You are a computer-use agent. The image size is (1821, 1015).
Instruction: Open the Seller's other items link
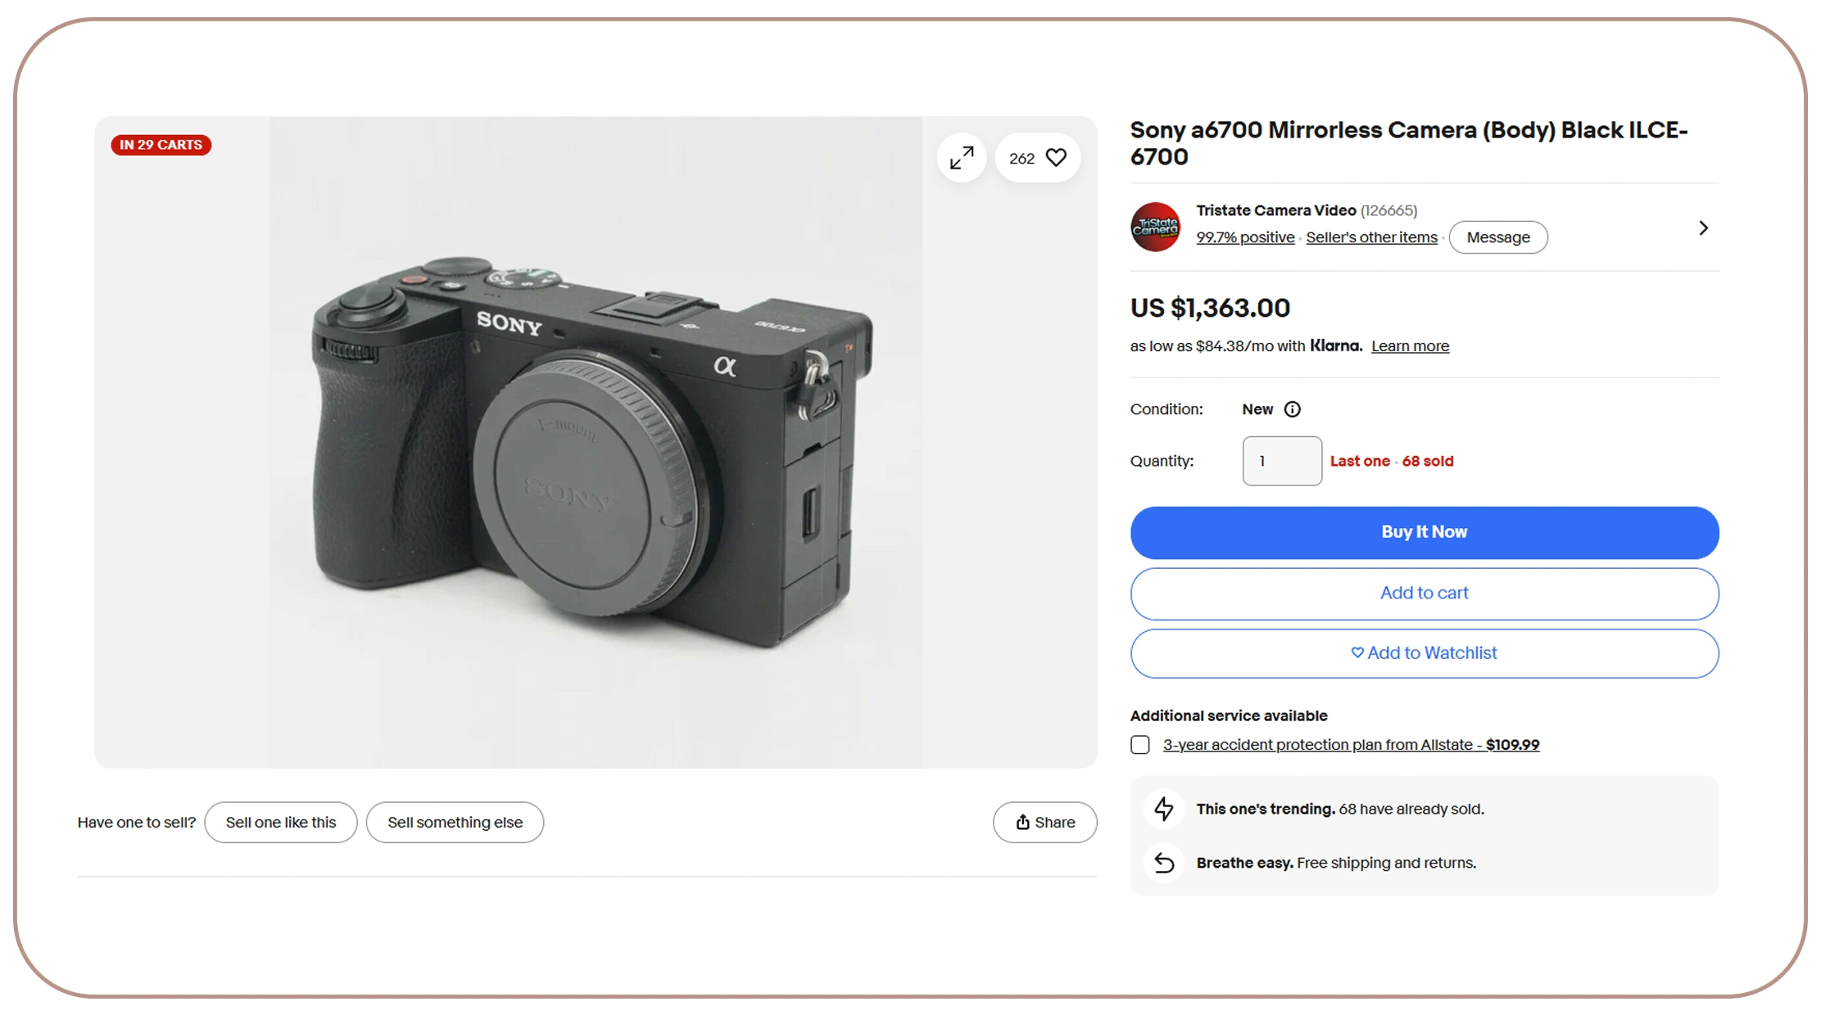[x=1371, y=237]
